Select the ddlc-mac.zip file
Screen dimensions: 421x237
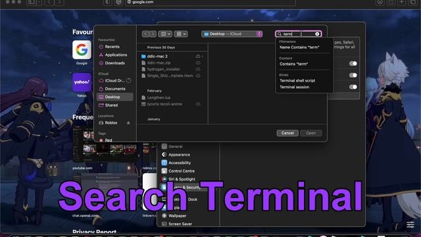point(159,63)
